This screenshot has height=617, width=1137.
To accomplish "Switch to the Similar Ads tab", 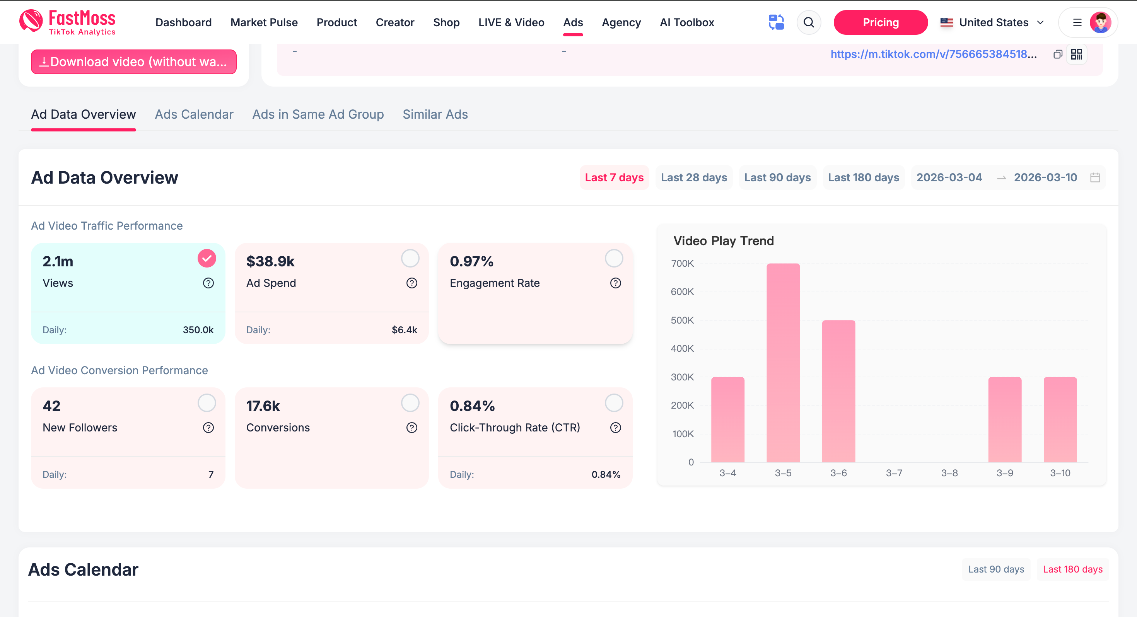I will pos(435,114).
